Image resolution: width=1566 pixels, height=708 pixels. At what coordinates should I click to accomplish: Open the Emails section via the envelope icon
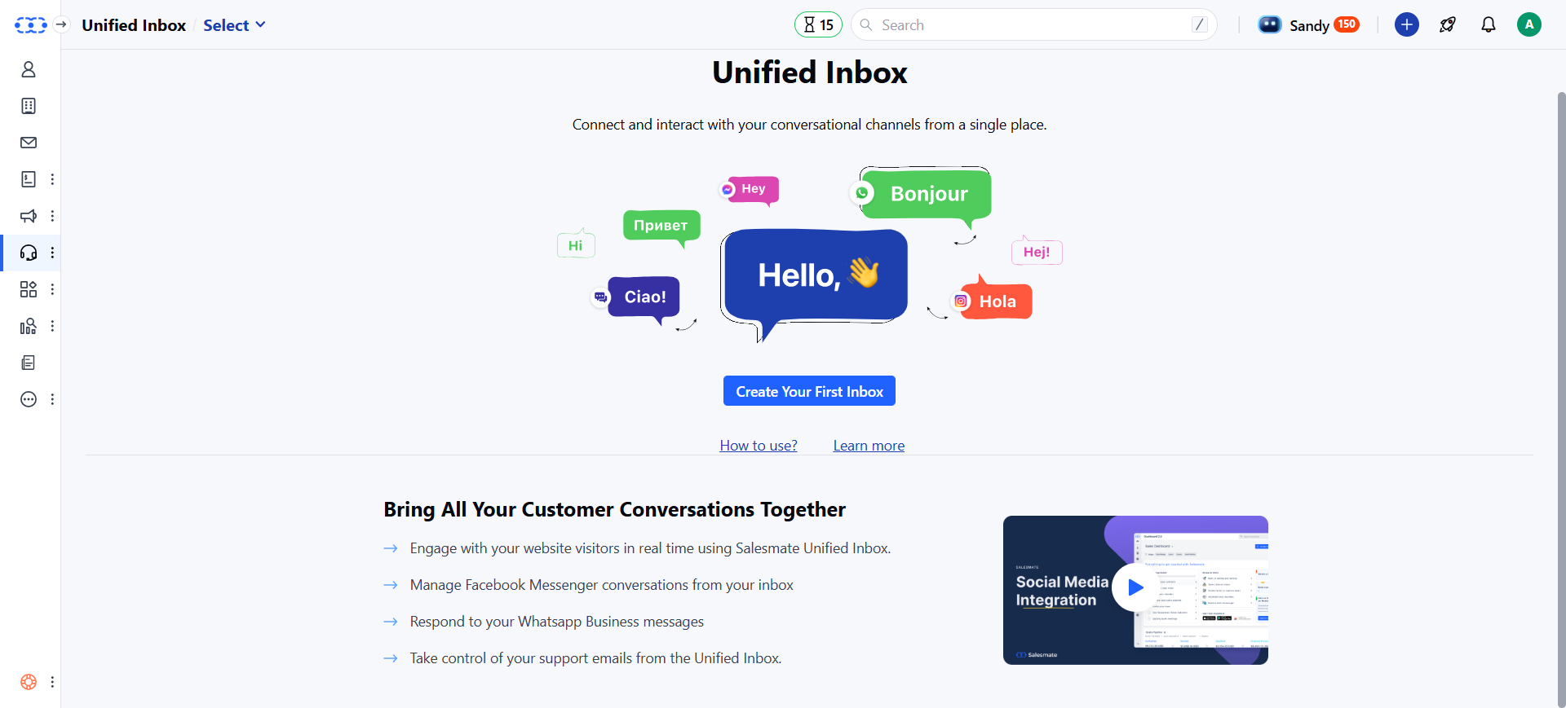click(x=29, y=143)
